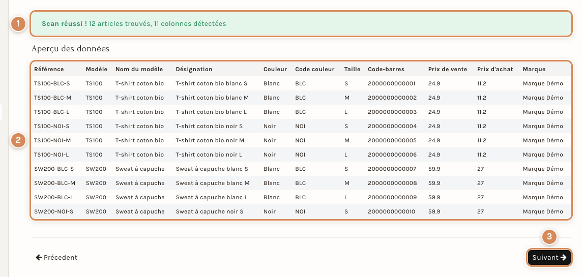Select reference cell TS100-NOI-S
This screenshot has width=583, height=277.
pos(52,126)
